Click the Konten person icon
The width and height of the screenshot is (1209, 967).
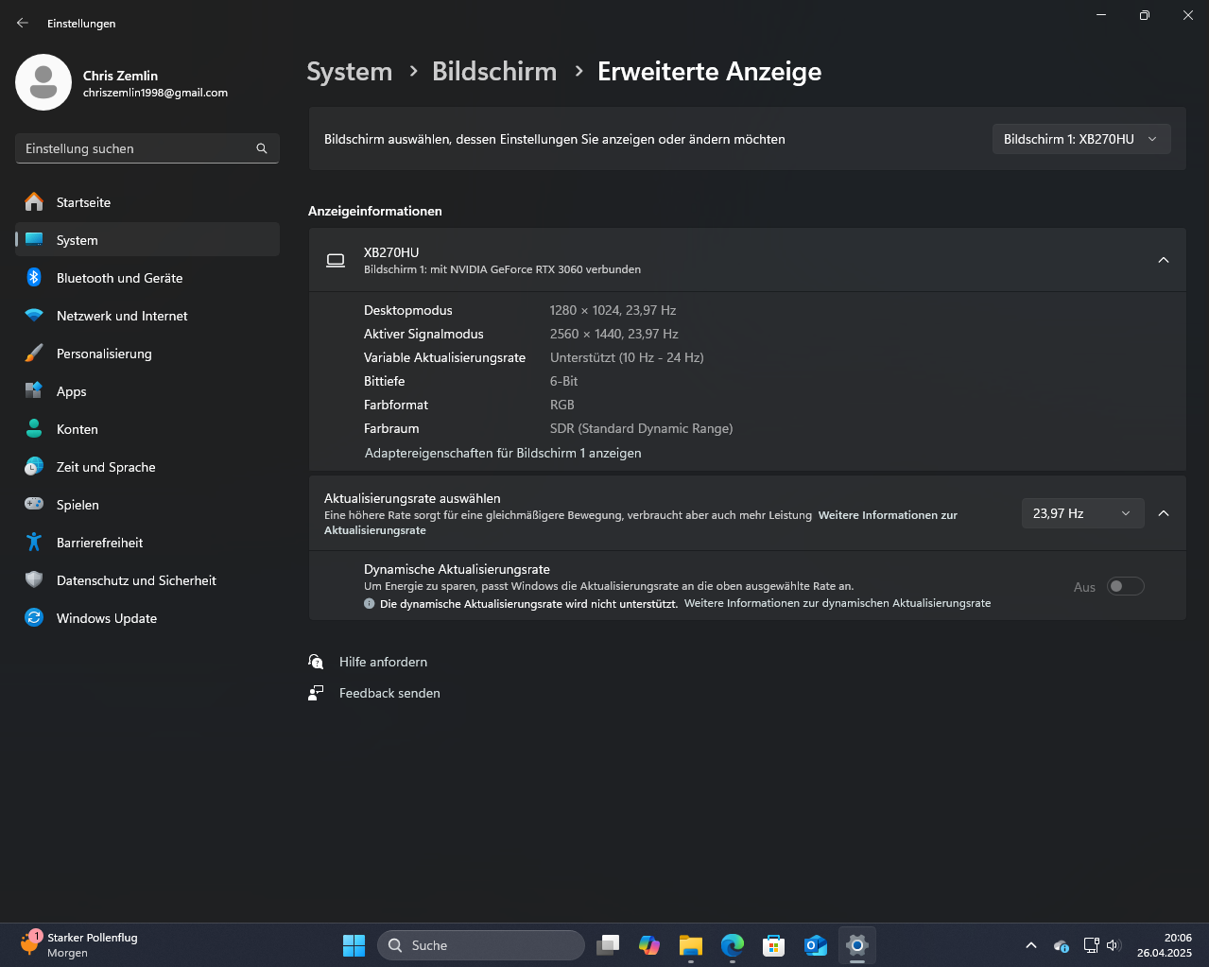point(34,429)
